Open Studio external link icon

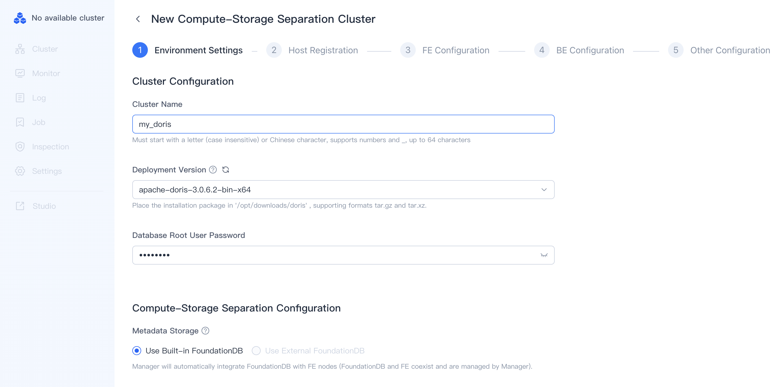(20, 206)
